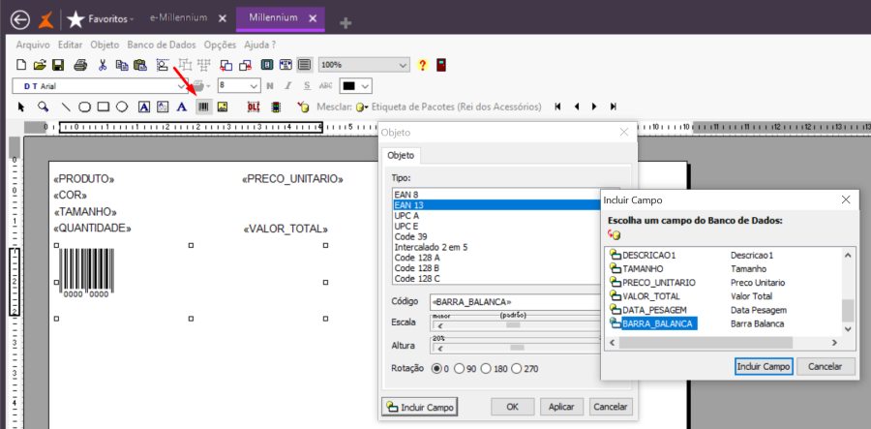Viewport: 871px width, 429px height.
Task: Go to previous merge record
Action: [576, 107]
